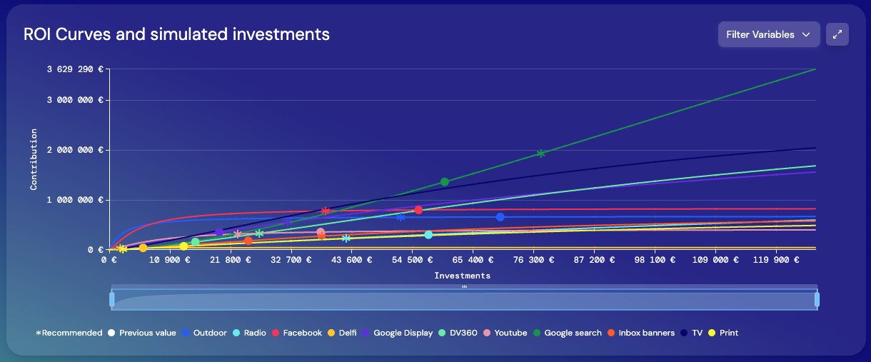The width and height of the screenshot is (871, 362).
Task: Click the blue Outdoor previous value point
Action: 500,217
